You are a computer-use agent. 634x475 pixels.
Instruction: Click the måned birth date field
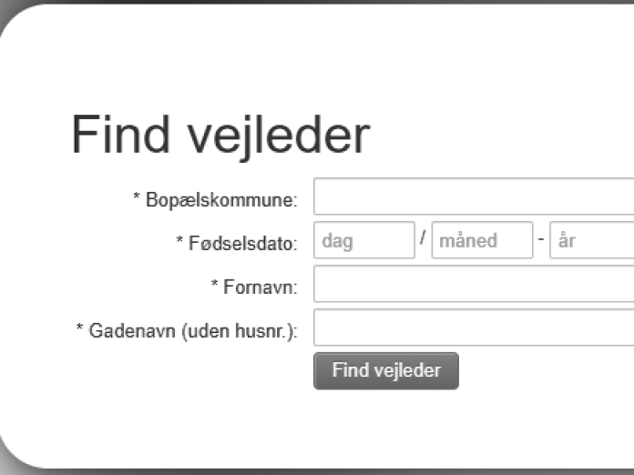click(482, 241)
